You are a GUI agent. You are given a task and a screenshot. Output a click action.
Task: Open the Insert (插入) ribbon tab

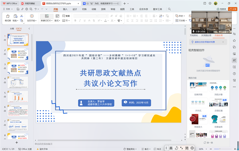(65, 9)
